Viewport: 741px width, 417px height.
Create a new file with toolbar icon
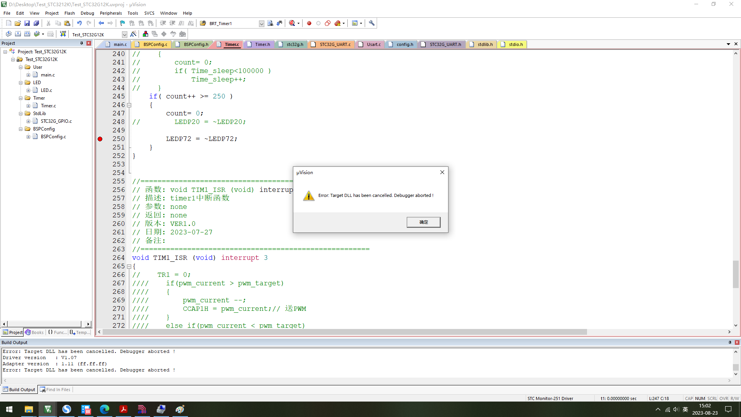[8, 23]
